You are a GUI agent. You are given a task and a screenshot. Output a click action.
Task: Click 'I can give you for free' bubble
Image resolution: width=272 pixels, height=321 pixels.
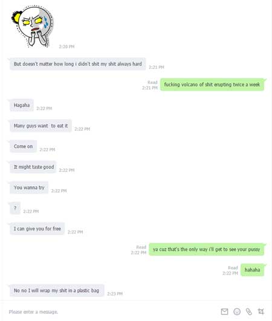[37, 229]
